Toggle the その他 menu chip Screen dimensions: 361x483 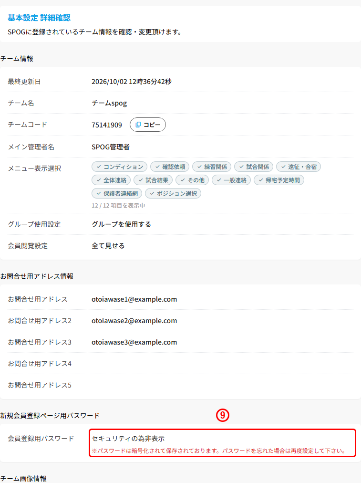[x=192, y=180]
